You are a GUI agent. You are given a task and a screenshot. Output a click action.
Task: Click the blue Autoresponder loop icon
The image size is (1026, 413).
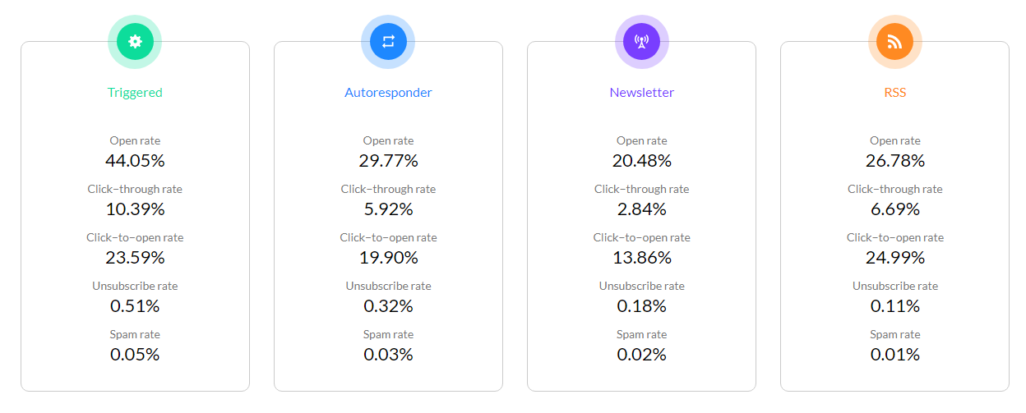point(388,42)
